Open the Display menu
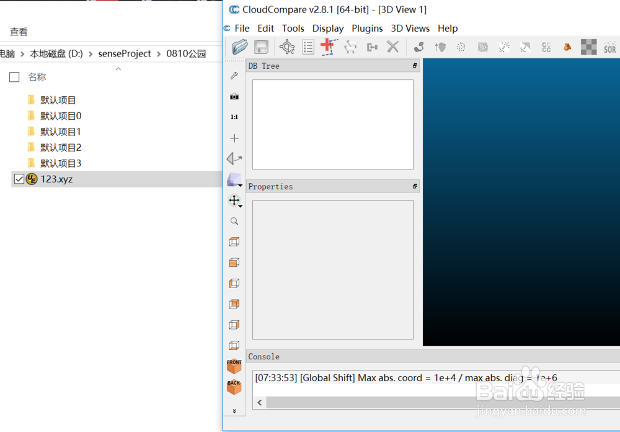 tap(328, 29)
